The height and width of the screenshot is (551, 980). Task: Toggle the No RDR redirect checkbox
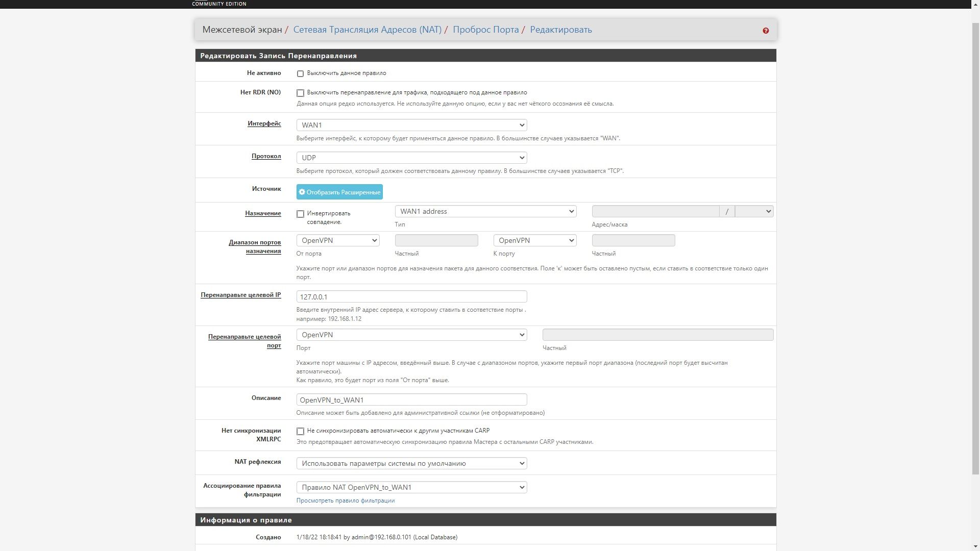300,93
